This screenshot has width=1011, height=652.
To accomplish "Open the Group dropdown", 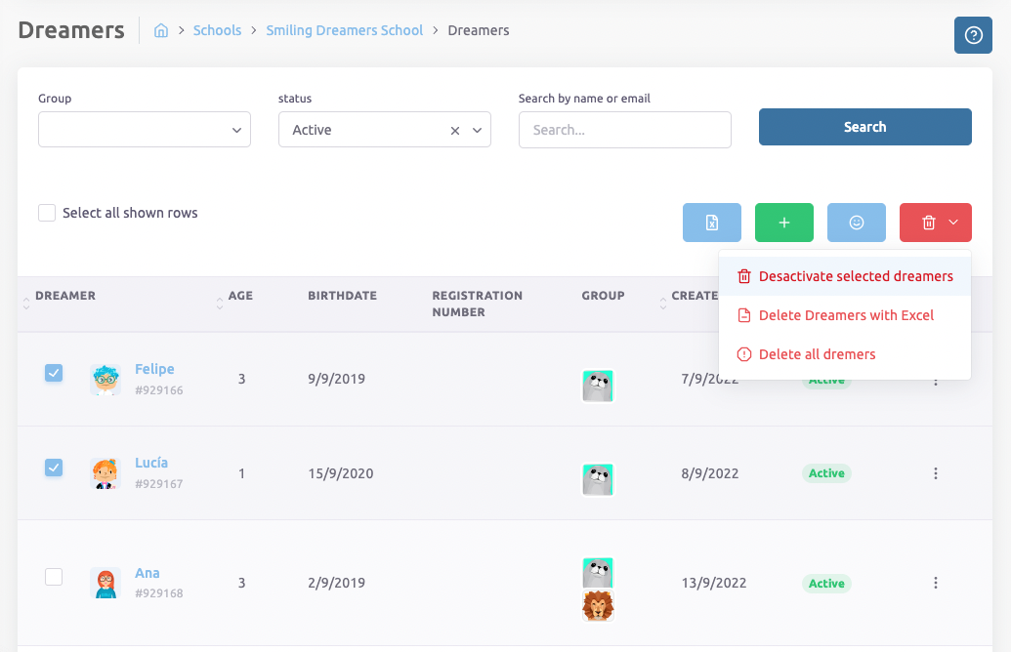I will (x=145, y=130).
